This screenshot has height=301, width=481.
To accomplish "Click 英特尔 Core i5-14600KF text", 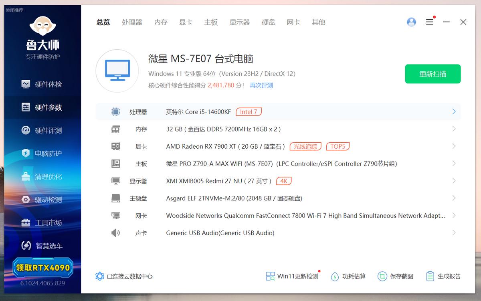I will point(198,112).
